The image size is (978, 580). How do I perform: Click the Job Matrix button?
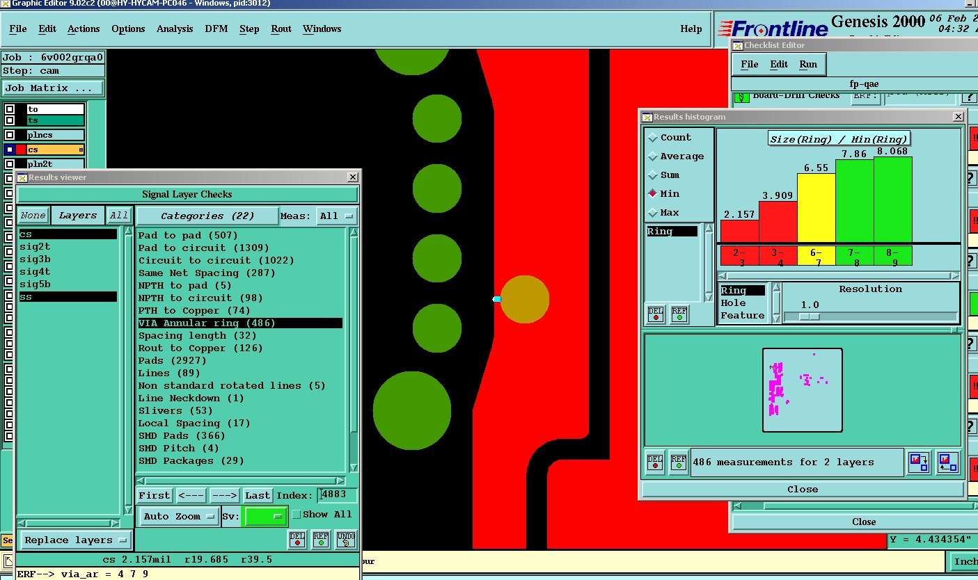(53, 88)
